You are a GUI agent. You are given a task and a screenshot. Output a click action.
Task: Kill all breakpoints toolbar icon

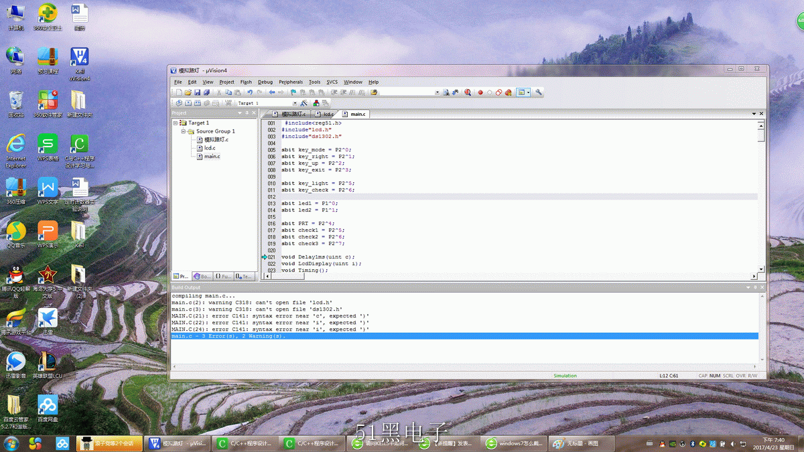(x=508, y=92)
